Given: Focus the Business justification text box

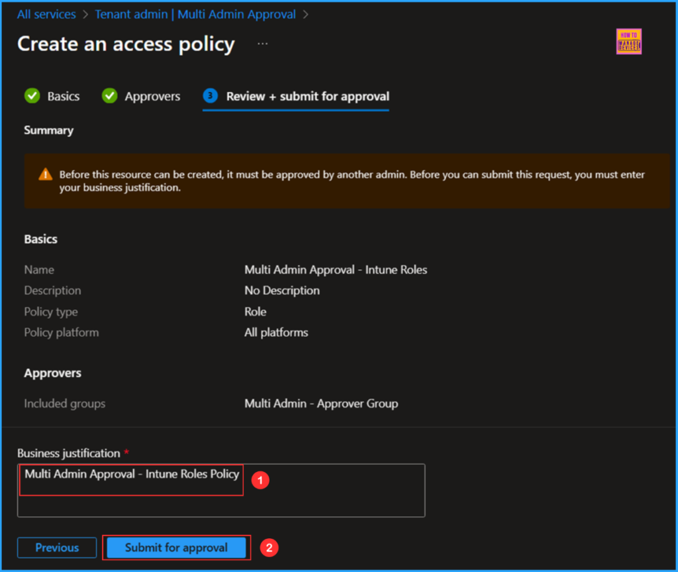Looking at the screenshot, I should (x=221, y=490).
